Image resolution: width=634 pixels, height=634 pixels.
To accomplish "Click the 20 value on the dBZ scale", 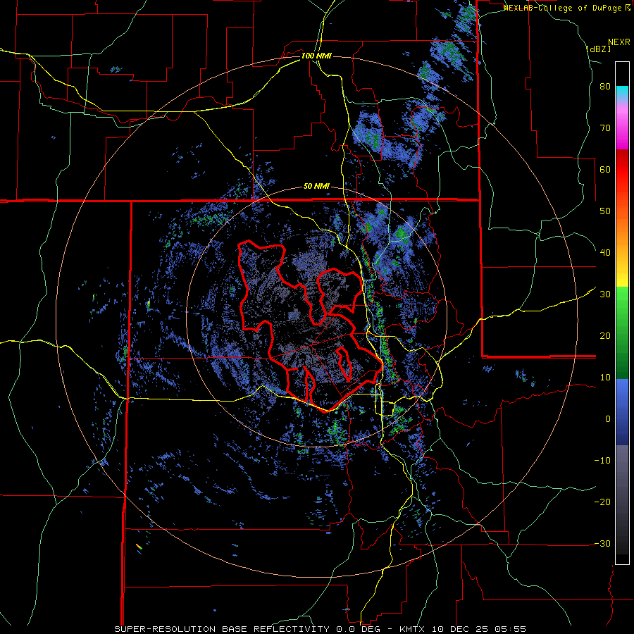I will click(x=605, y=336).
